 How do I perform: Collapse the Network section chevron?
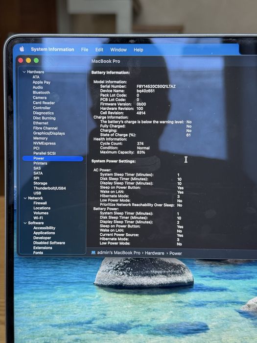25,198
